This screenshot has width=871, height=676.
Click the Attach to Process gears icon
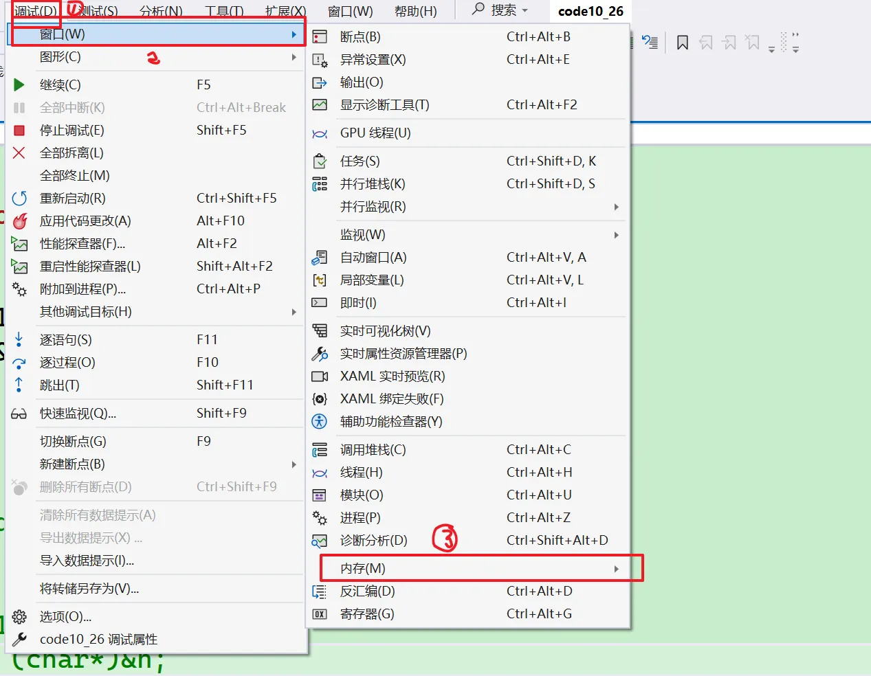19,289
